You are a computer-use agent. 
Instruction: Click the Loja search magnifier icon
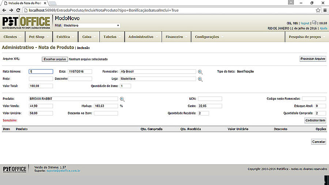tap(200, 79)
